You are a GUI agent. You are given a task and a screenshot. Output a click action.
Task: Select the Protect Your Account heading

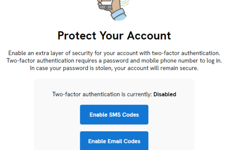pyautogui.click(x=114, y=36)
